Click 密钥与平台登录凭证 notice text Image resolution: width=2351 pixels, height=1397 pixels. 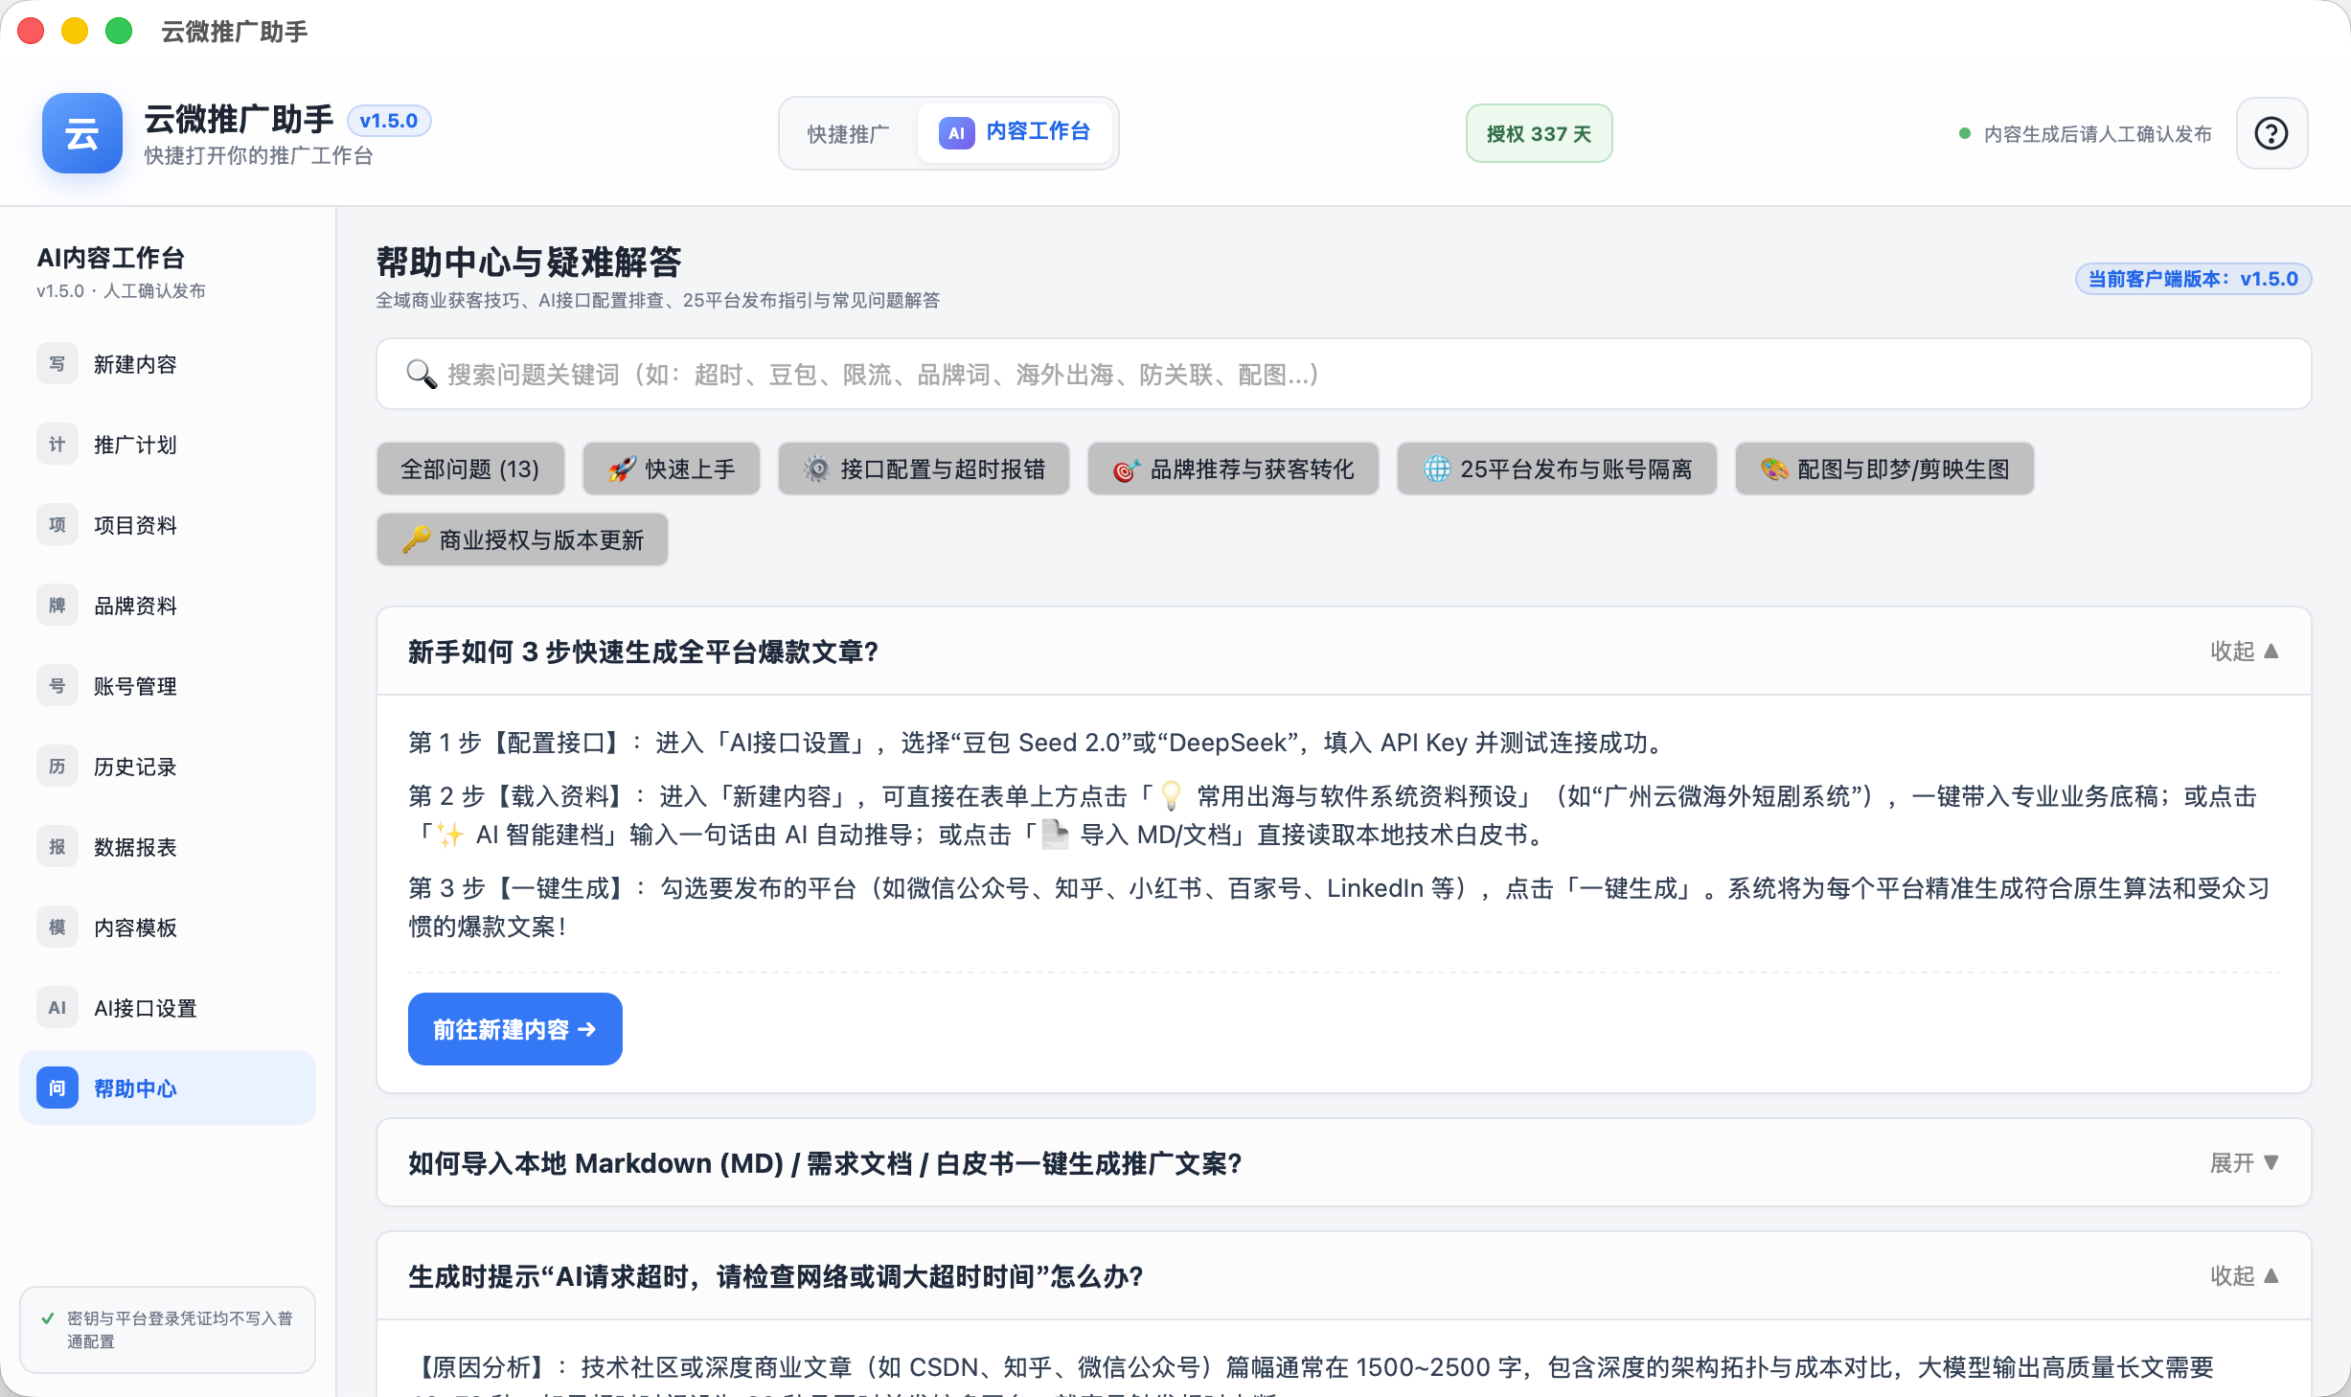coord(180,1330)
